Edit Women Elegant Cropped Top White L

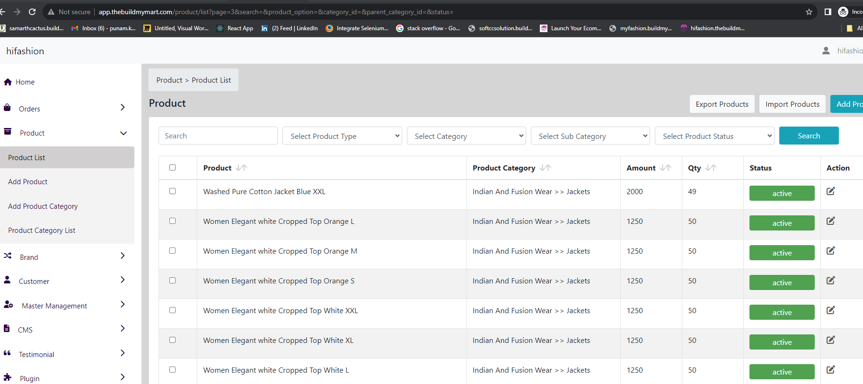[x=831, y=370]
